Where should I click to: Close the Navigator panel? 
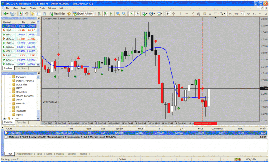(39, 73)
